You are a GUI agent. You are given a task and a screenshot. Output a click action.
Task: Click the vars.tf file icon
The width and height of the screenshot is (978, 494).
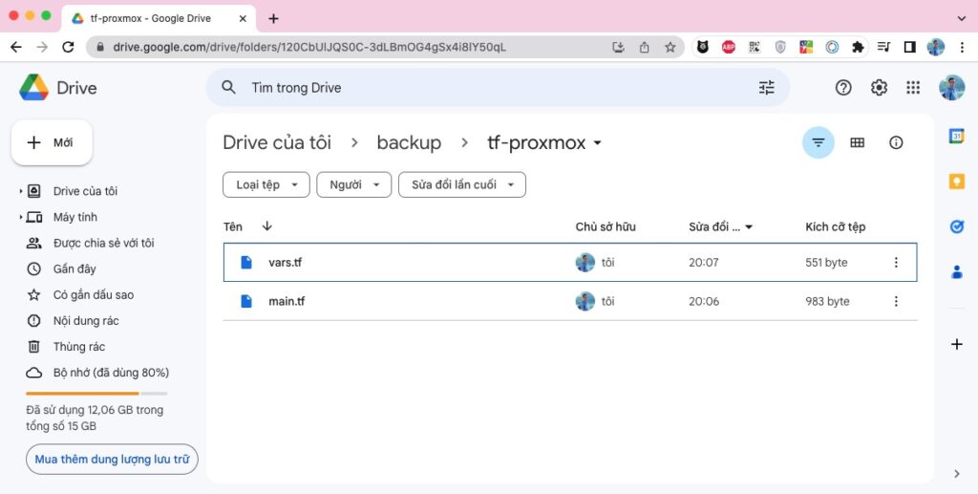point(246,263)
